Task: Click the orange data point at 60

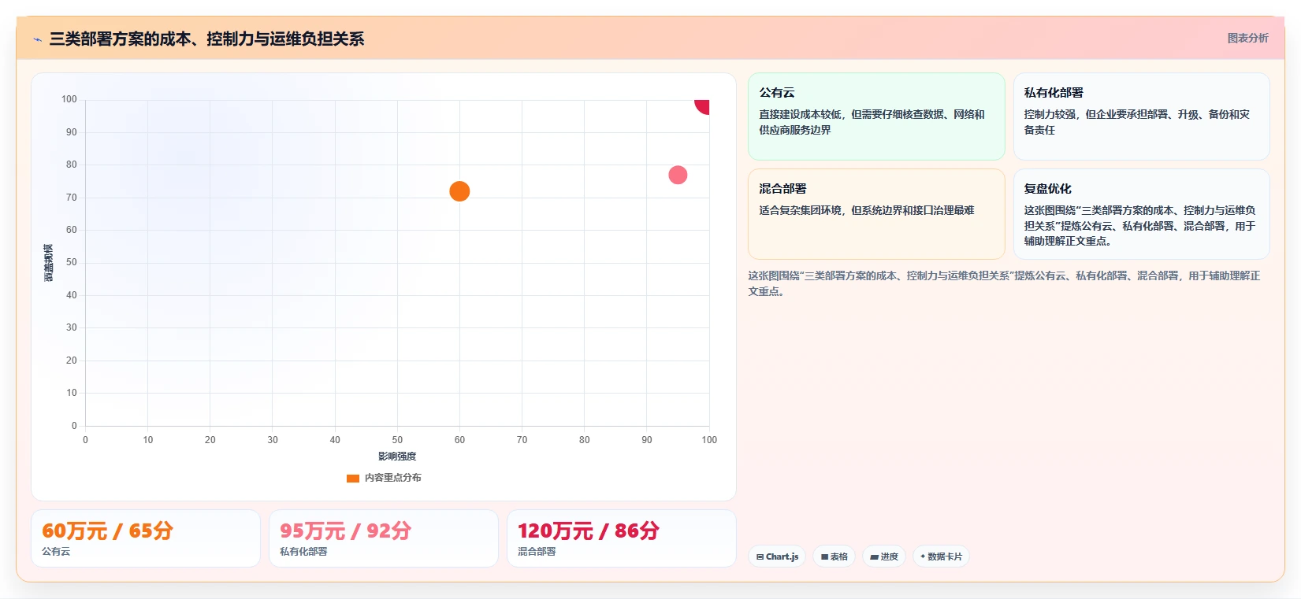Action: coord(459,191)
